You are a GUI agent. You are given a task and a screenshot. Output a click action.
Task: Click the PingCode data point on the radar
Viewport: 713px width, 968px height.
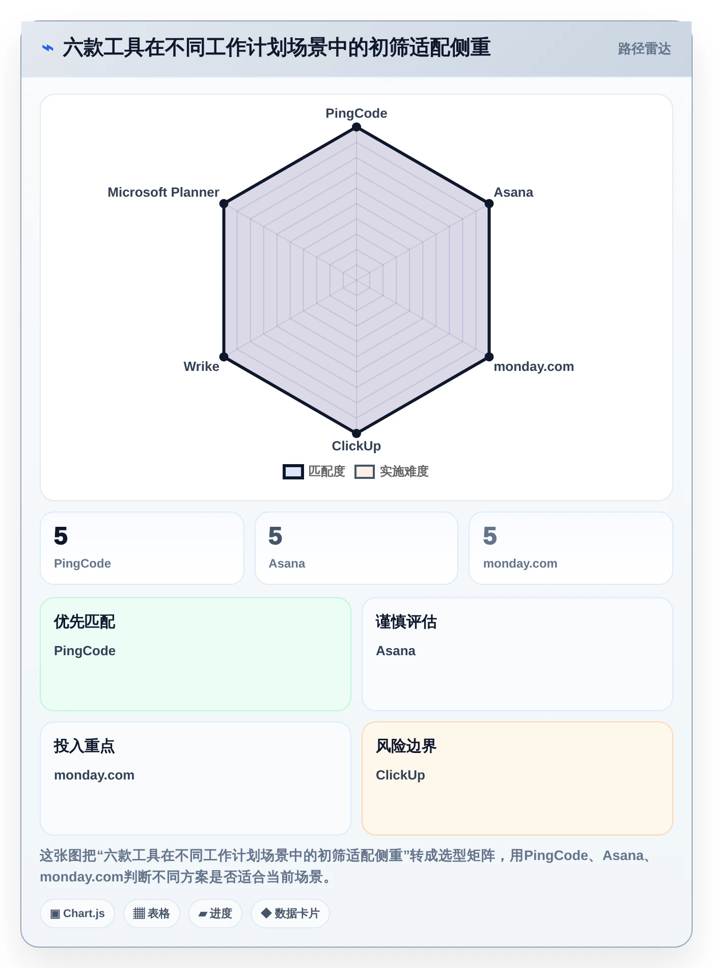pyautogui.click(x=356, y=127)
